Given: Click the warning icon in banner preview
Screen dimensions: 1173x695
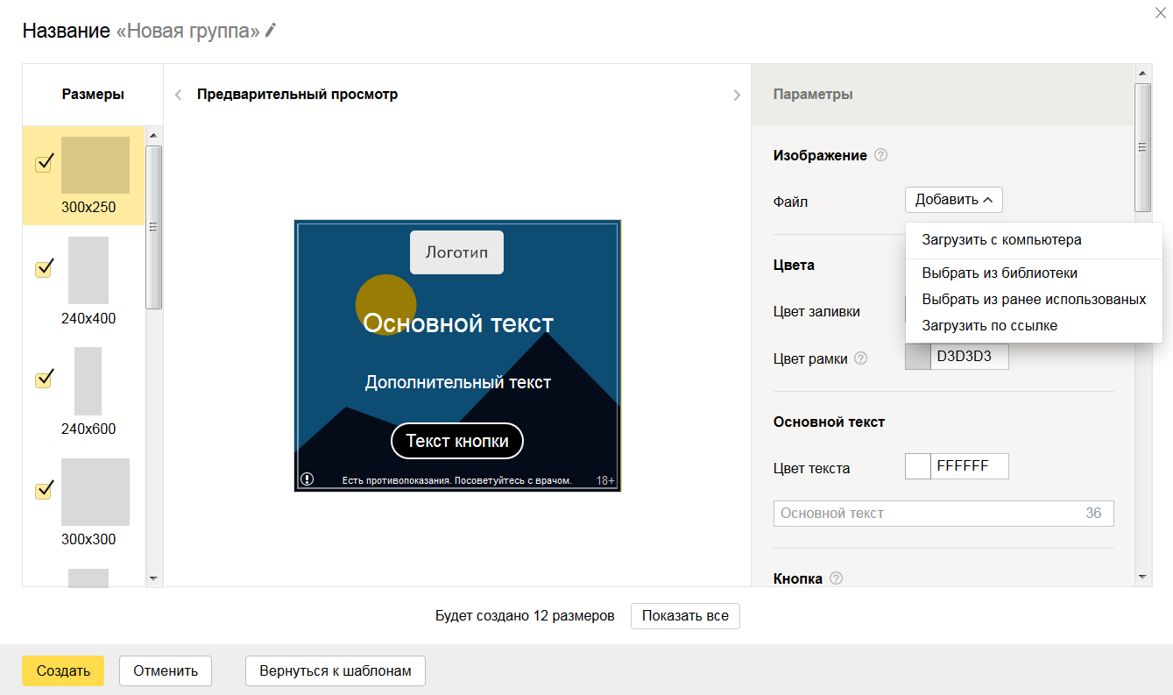Looking at the screenshot, I should tap(307, 479).
